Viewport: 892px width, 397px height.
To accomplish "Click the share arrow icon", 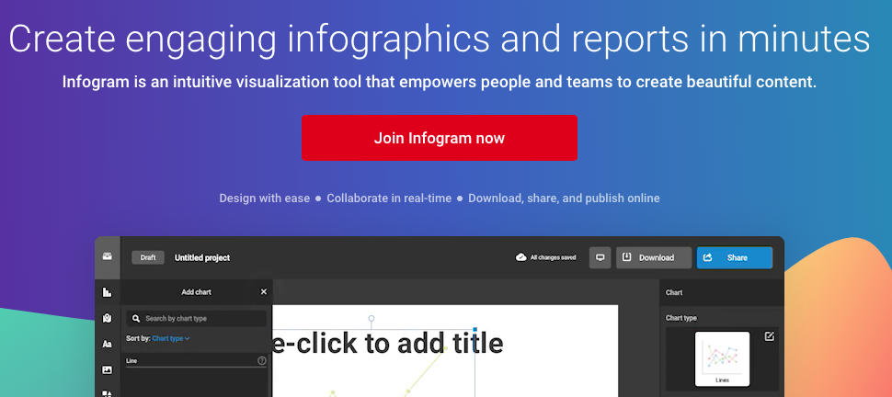I will pyautogui.click(x=708, y=257).
